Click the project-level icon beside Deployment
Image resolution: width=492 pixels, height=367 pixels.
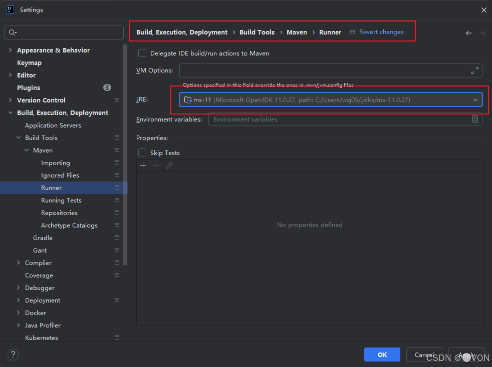click(x=117, y=300)
